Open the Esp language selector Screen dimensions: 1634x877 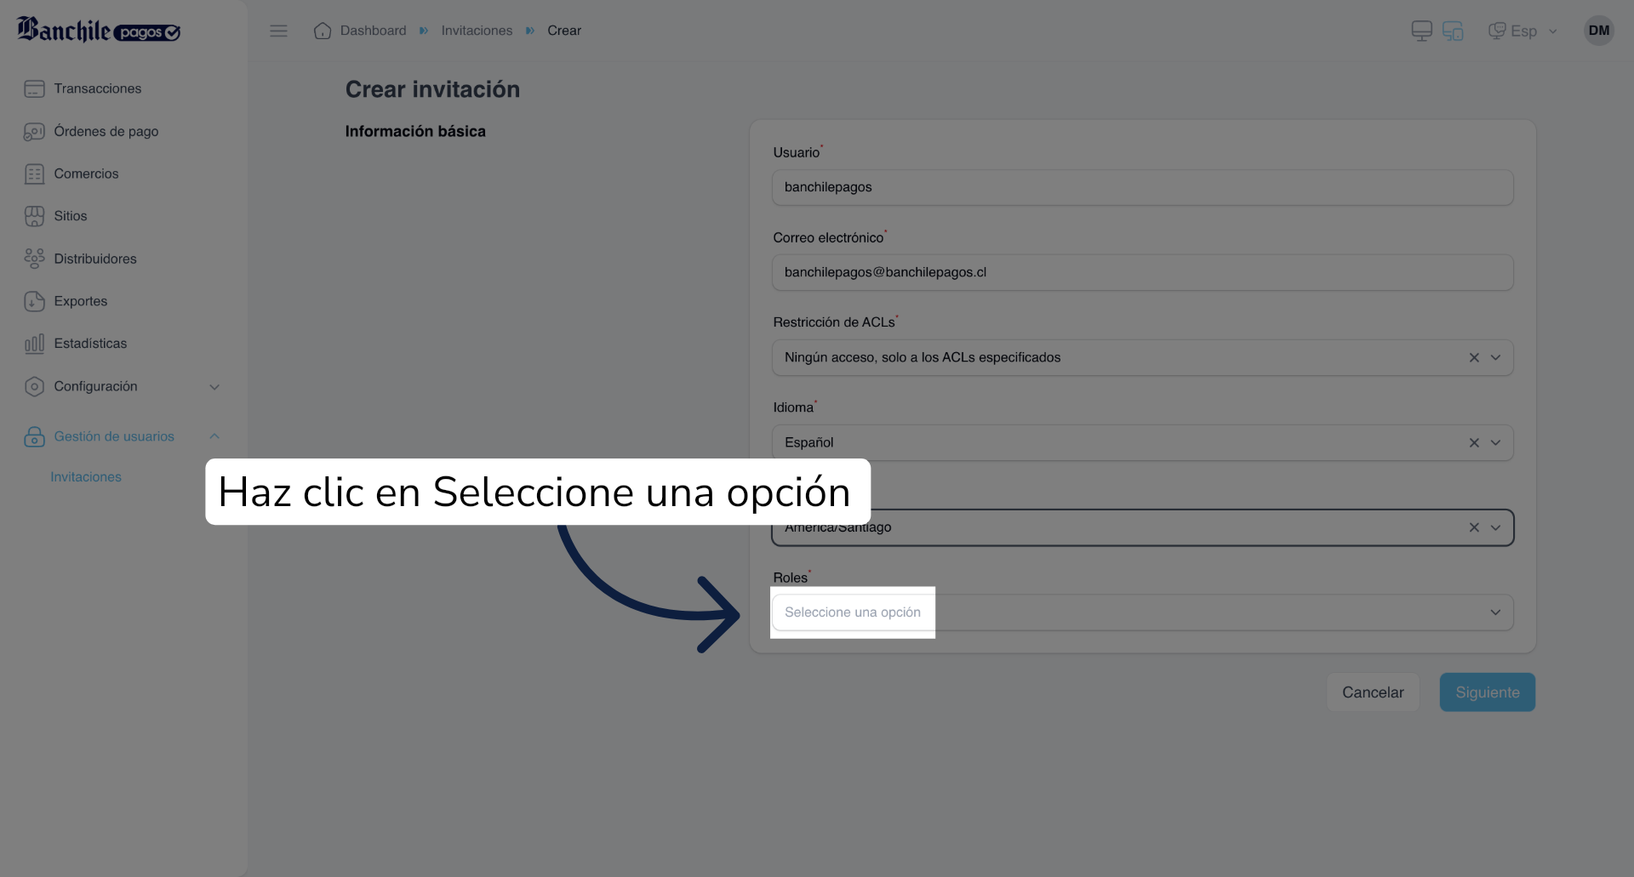1523,31
